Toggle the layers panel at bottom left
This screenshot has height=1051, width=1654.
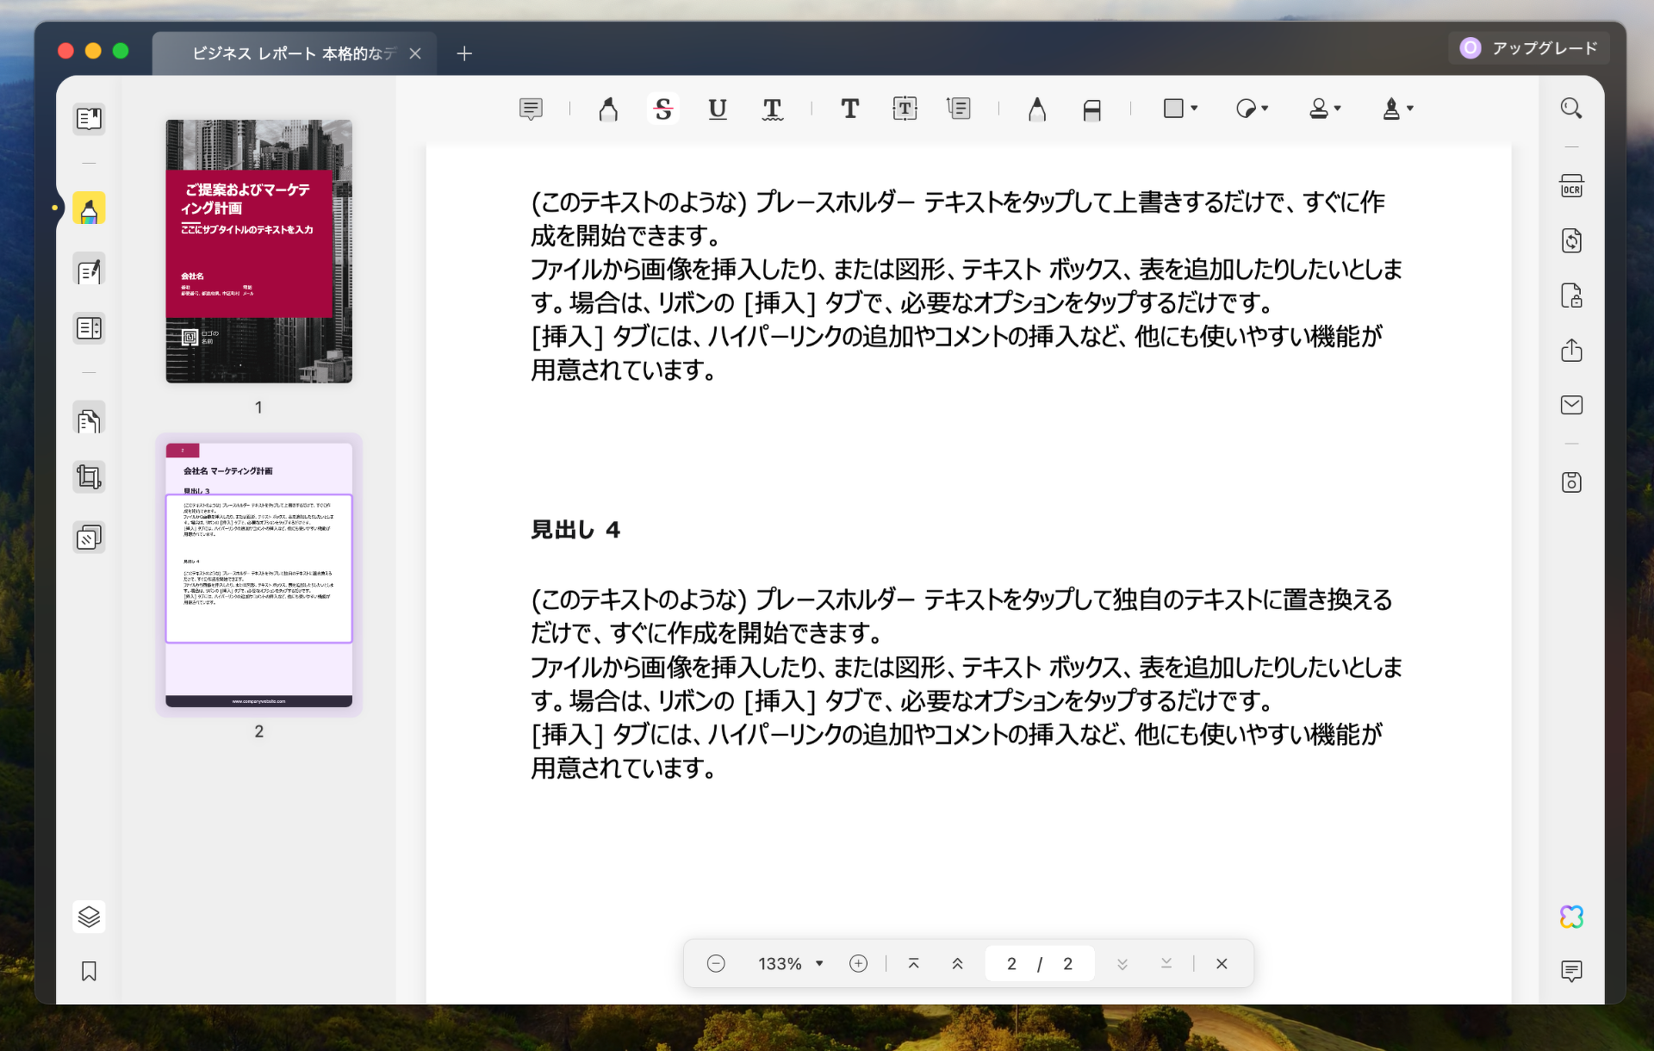pyautogui.click(x=89, y=917)
